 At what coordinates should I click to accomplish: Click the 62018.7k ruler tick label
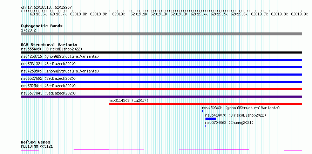58,14
